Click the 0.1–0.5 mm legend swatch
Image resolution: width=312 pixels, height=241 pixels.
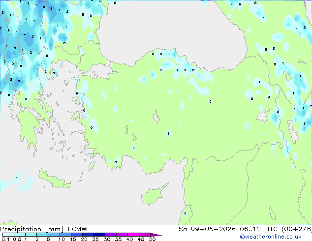pyautogui.click(x=8, y=235)
